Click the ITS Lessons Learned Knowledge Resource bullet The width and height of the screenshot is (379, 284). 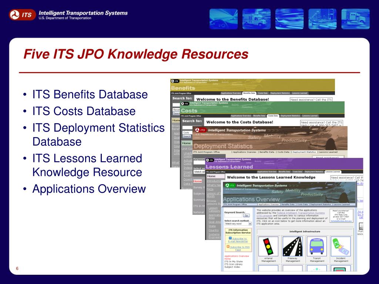pos(87,165)
